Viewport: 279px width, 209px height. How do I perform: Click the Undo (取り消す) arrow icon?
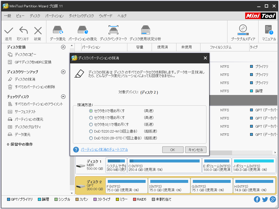23,30
